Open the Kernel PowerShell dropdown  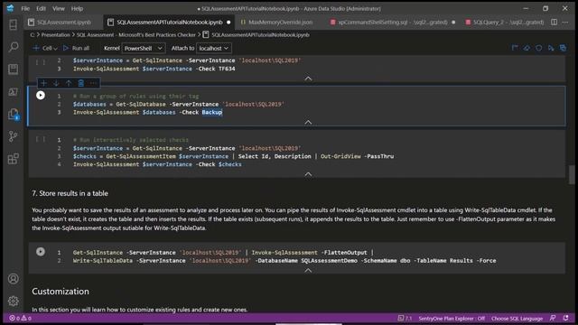click(x=144, y=48)
